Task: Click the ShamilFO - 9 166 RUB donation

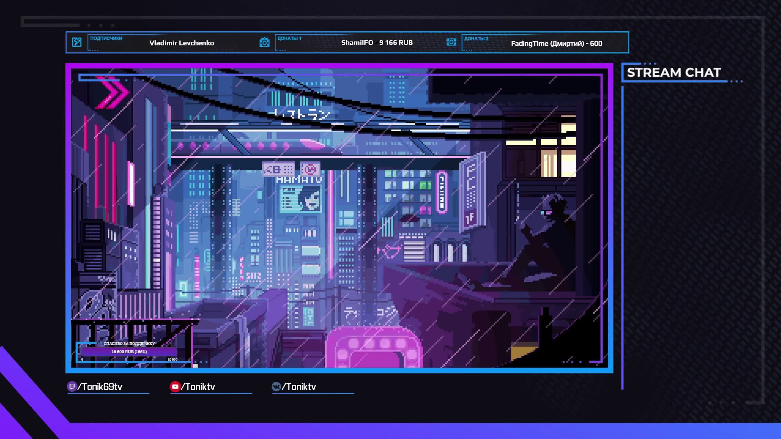Action: pos(377,43)
